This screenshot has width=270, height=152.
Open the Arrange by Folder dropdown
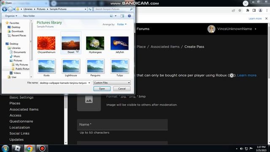(122, 24)
